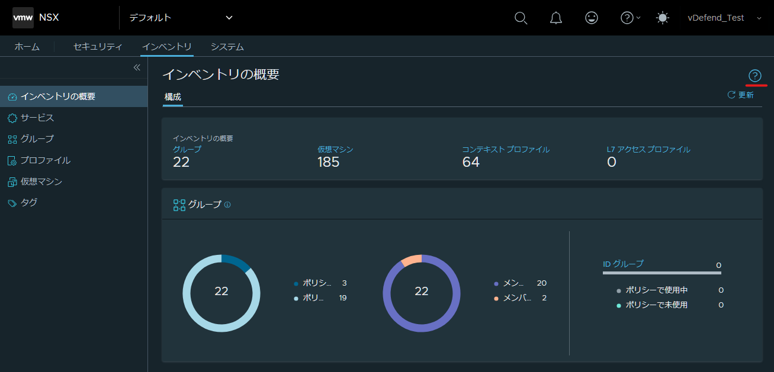Click the smiley feedback icon
Image resolution: width=774 pixels, height=372 pixels.
[x=591, y=18]
